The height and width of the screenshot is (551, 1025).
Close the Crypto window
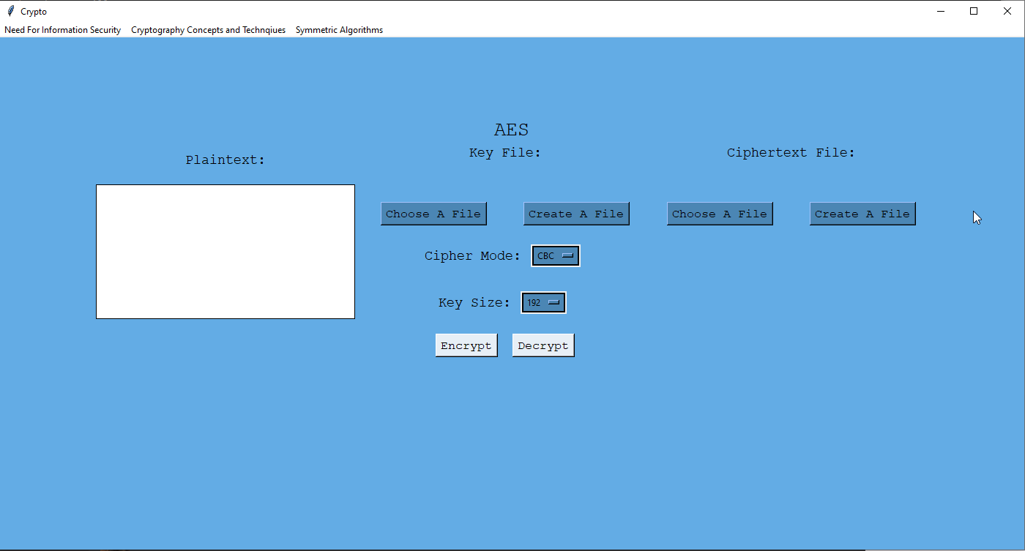pyautogui.click(x=1007, y=11)
